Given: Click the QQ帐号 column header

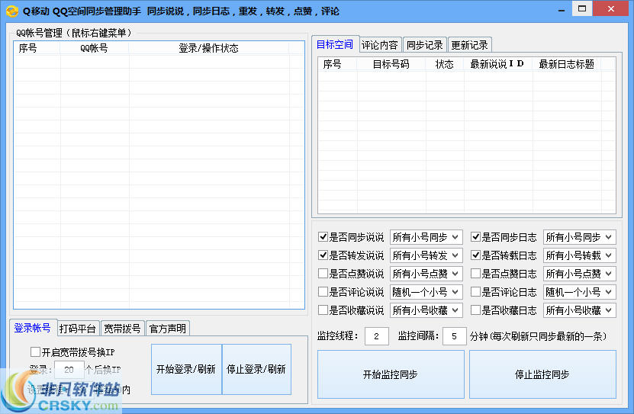Looking at the screenshot, I should click(x=94, y=48).
